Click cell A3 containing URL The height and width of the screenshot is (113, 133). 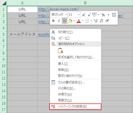point(22,22)
